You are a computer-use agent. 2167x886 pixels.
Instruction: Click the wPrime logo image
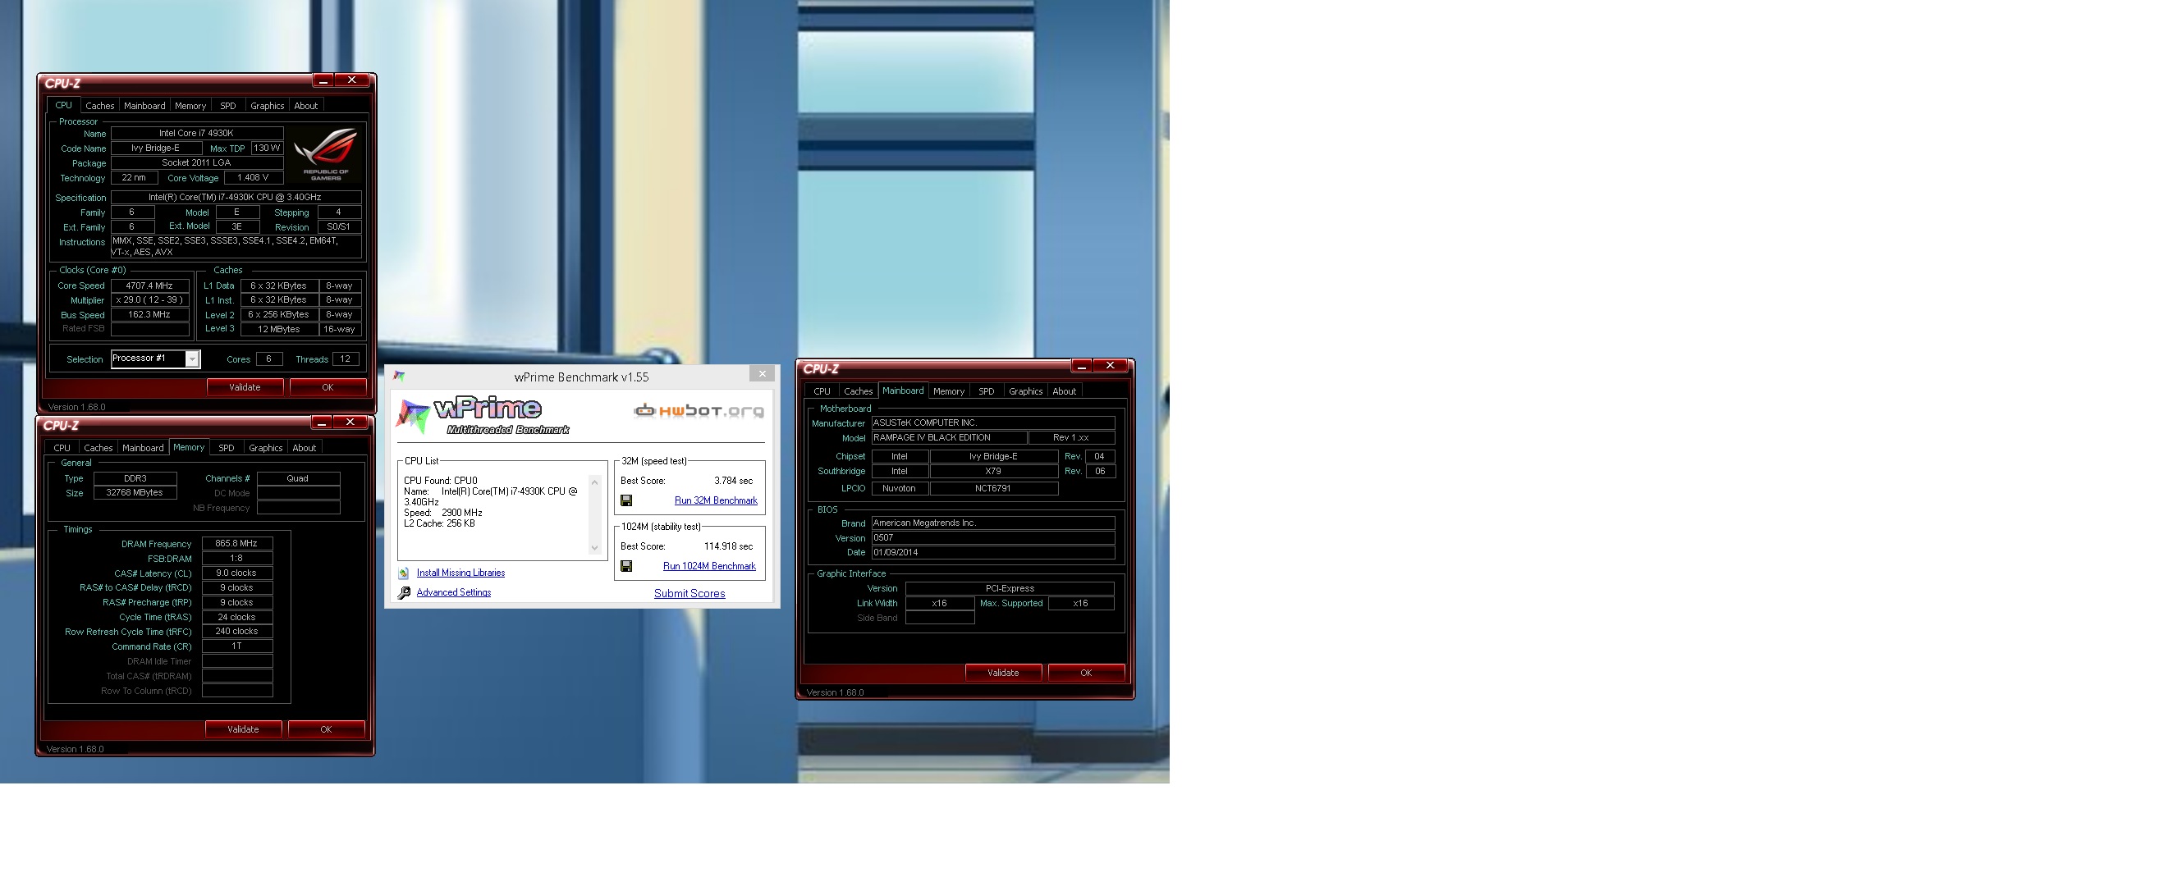click(483, 415)
